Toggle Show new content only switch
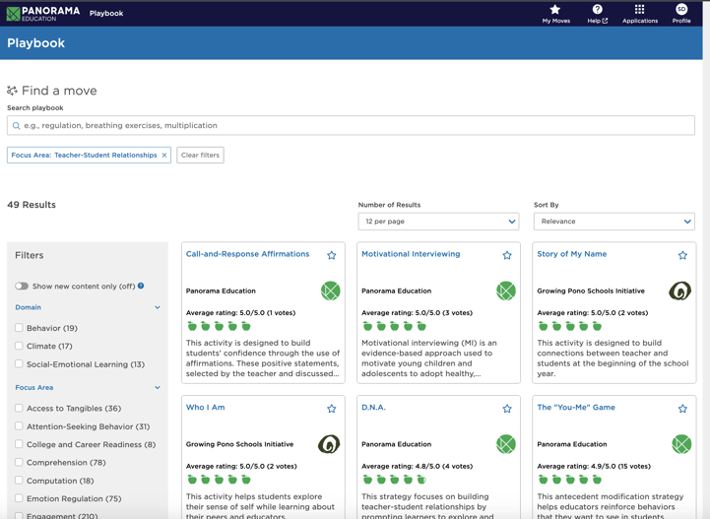The width and height of the screenshot is (710, 519). click(x=22, y=287)
